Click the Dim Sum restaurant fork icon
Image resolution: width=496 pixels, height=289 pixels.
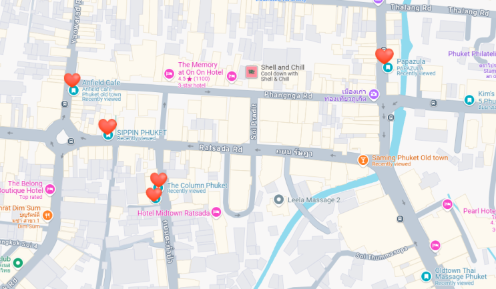point(47,216)
